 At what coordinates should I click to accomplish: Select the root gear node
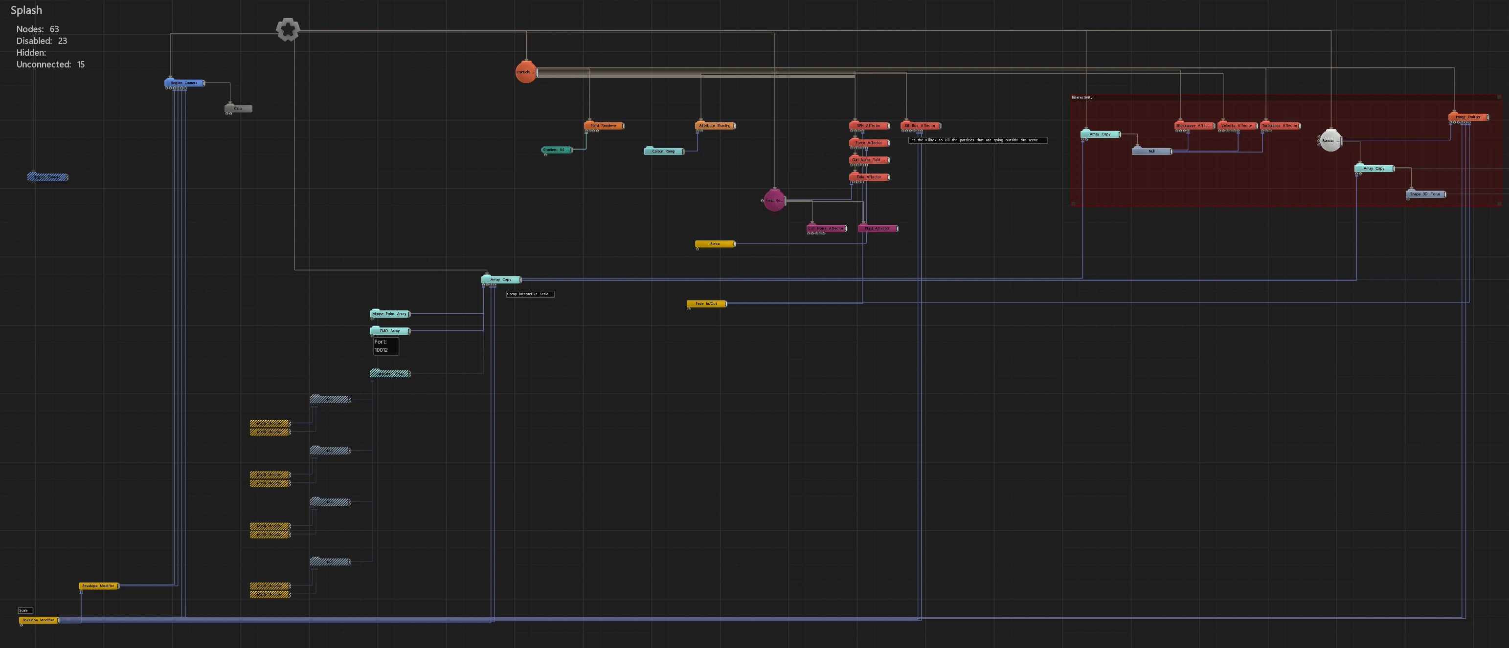(x=288, y=29)
